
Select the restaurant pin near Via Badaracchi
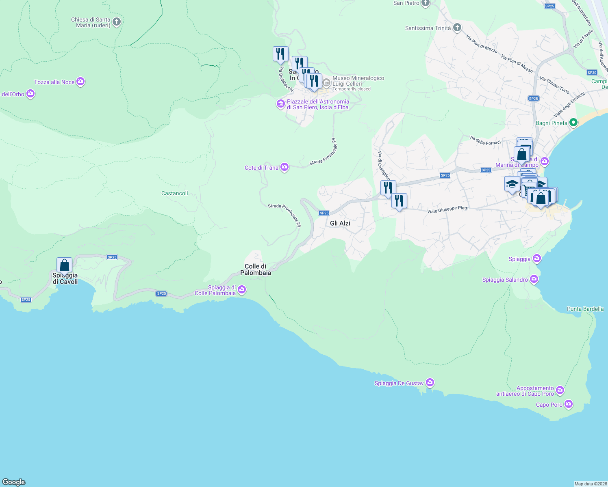tap(280, 54)
